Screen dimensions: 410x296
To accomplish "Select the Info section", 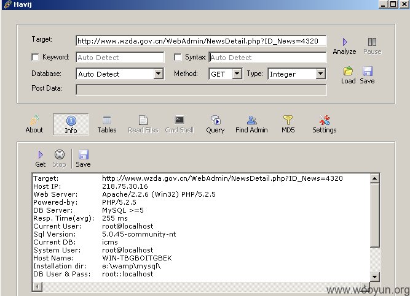I will point(71,124).
